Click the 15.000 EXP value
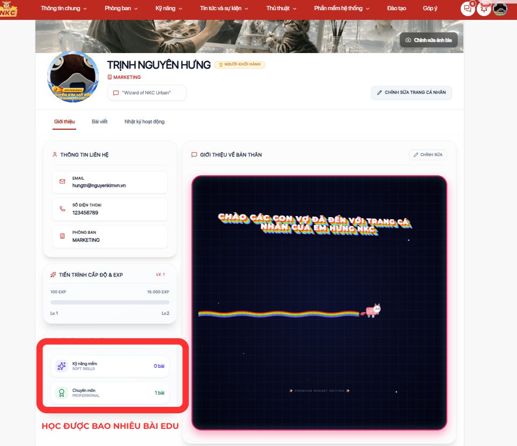This screenshot has width=517, height=446. tap(158, 292)
